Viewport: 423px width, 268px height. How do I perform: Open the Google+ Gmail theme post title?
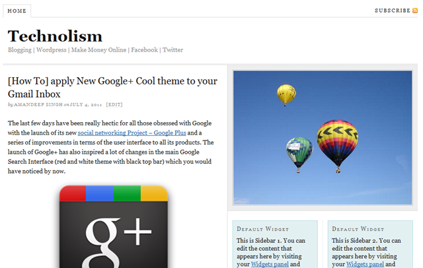point(112,88)
